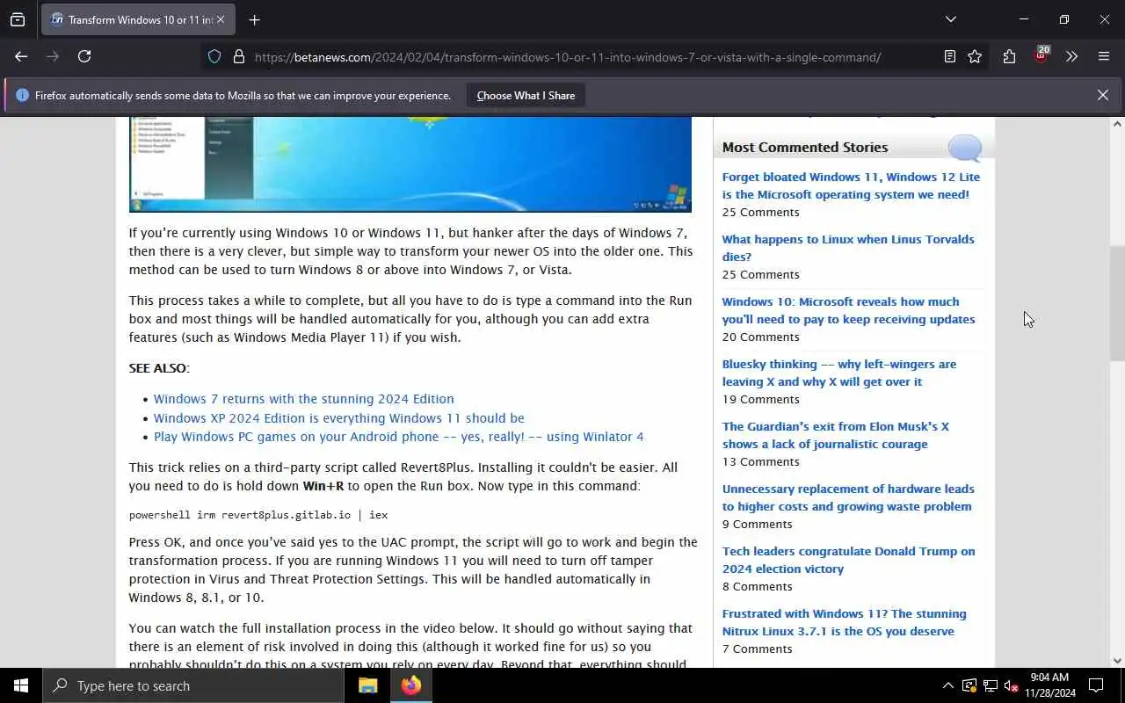Click the scrollbar down arrow
This screenshot has width=1125, height=703.
coord(1117,661)
